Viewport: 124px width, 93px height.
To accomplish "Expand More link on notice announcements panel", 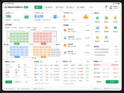I will [117, 47].
